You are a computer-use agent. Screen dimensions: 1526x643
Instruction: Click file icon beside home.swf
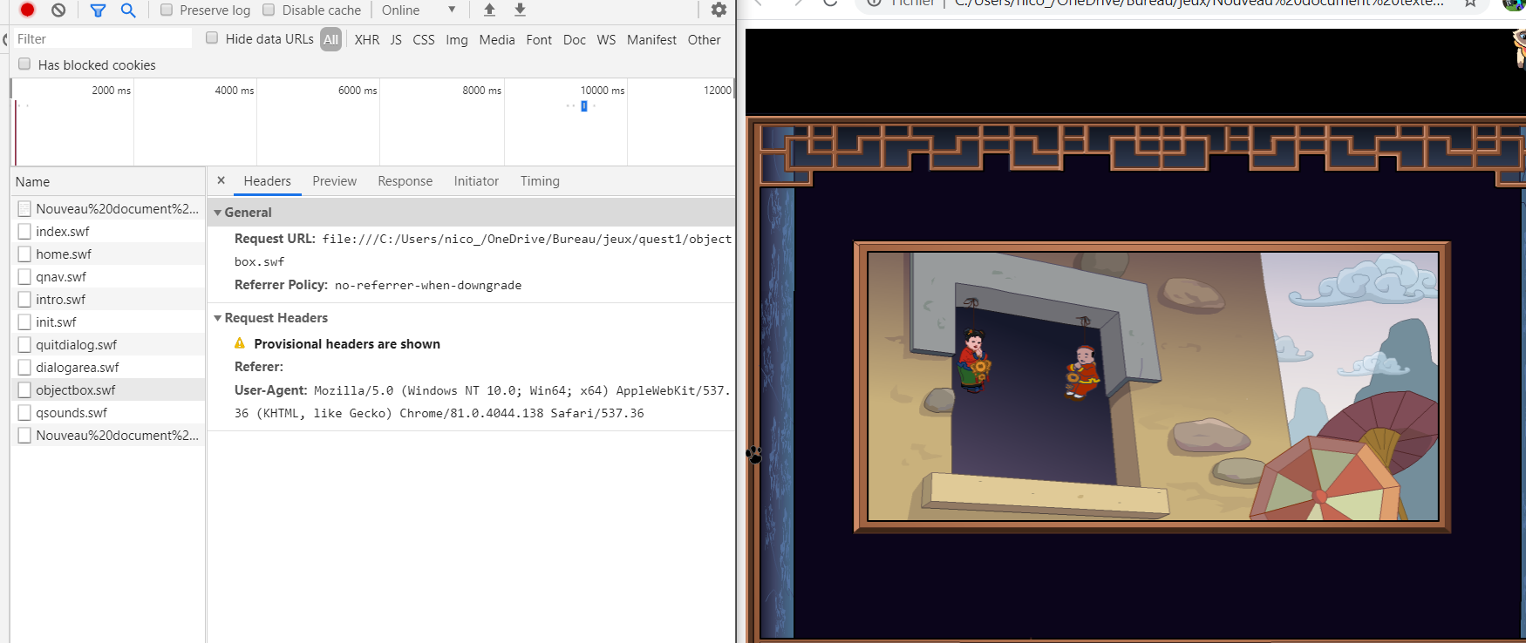click(x=24, y=254)
